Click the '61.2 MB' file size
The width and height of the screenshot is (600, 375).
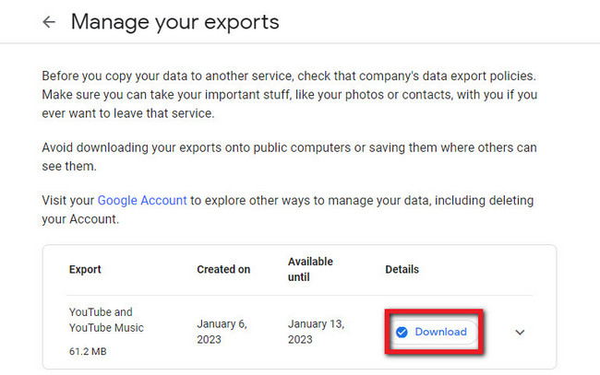coord(88,351)
